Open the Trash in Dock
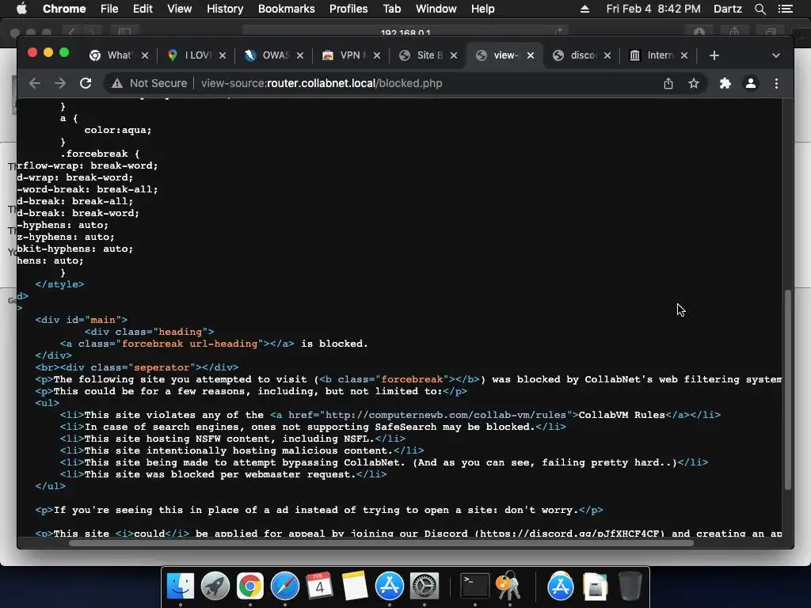Image resolution: width=811 pixels, height=608 pixels. (630, 586)
